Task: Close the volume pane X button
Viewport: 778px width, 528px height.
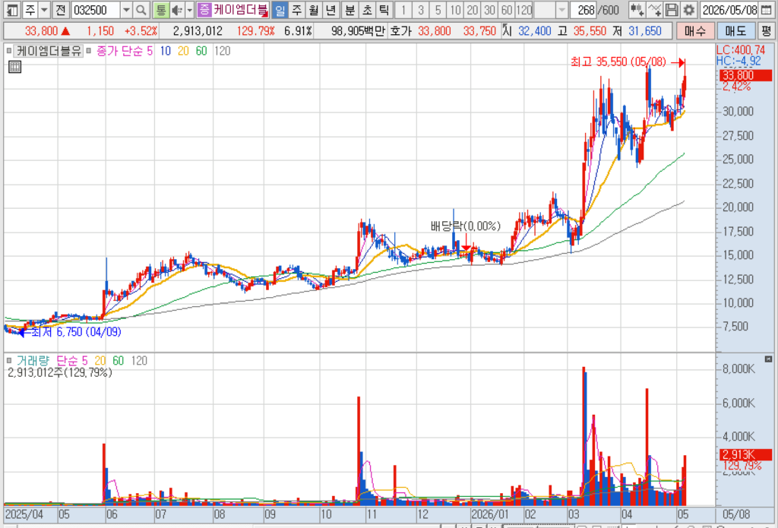Action: click(x=768, y=359)
